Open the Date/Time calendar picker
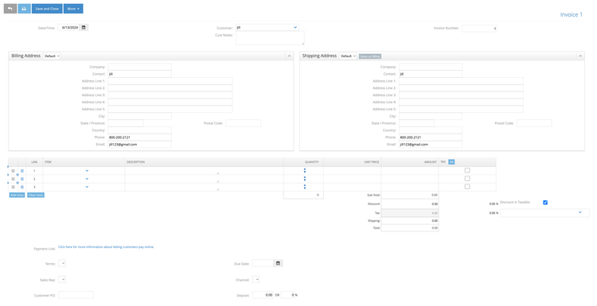 click(x=84, y=27)
